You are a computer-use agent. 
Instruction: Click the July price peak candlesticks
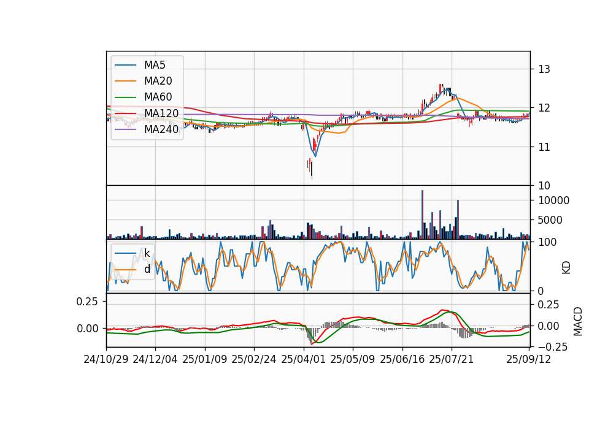[442, 90]
